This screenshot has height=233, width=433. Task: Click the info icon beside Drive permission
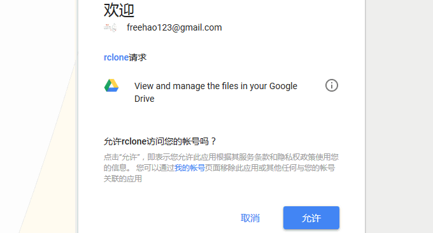pos(331,85)
